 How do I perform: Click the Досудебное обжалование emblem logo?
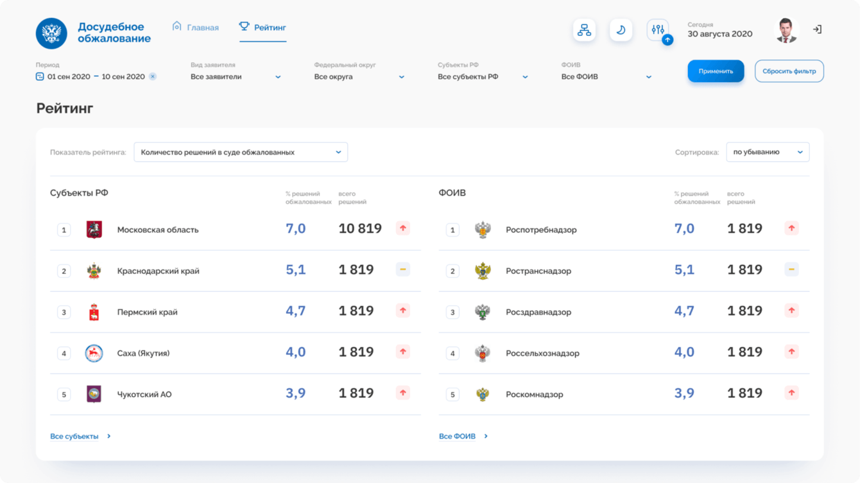(51, 33)
